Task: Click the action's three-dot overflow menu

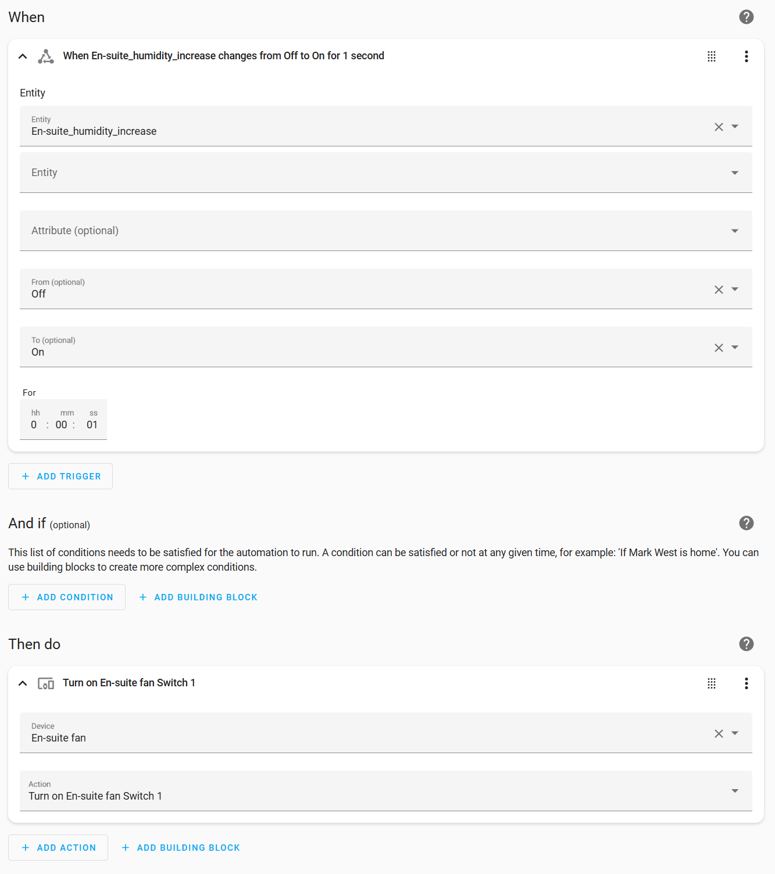Action: click(746, 683)
